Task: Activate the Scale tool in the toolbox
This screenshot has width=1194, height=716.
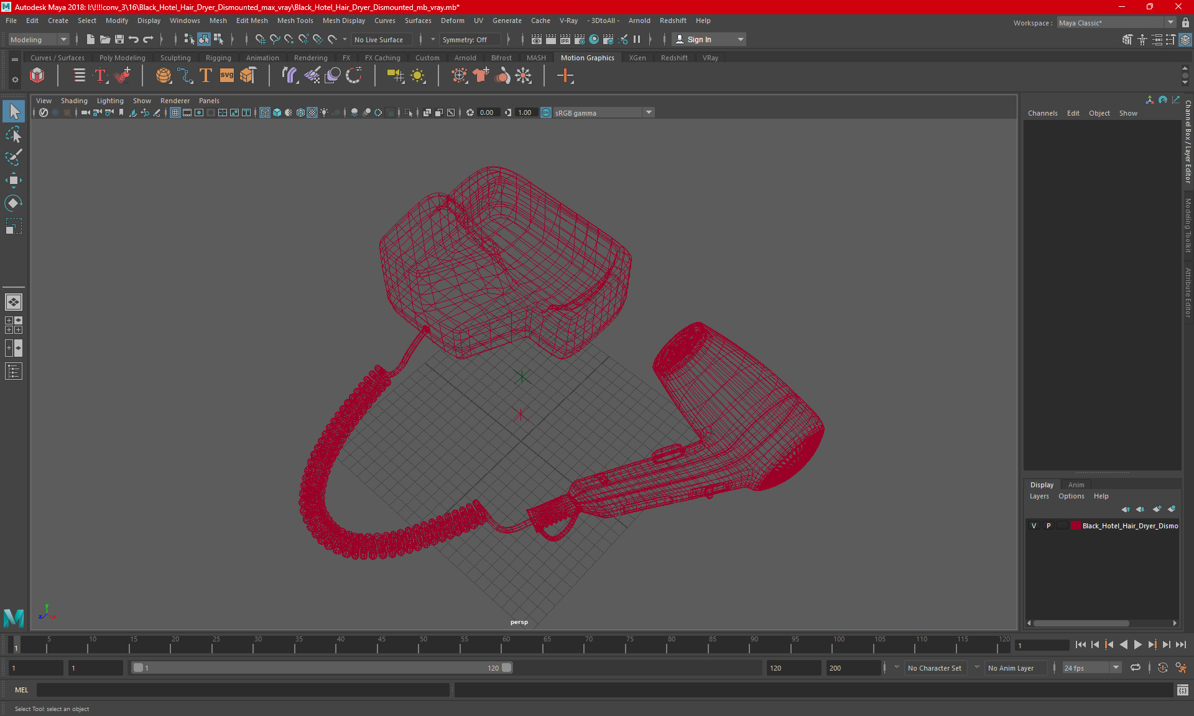Action: pos(14,226)
